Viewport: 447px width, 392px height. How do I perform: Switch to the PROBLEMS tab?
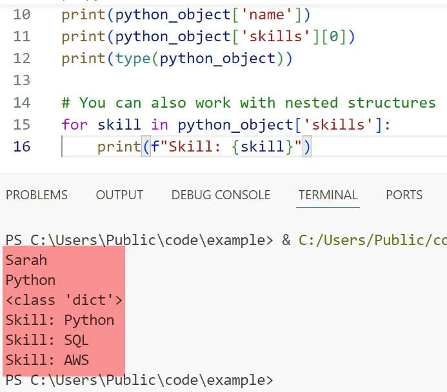pos(37,195)
